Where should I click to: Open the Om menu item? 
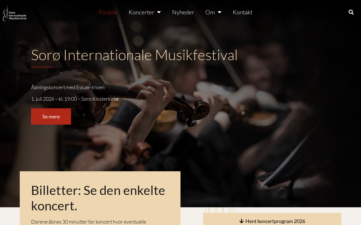pyautogui.click(x=210, y=12)
